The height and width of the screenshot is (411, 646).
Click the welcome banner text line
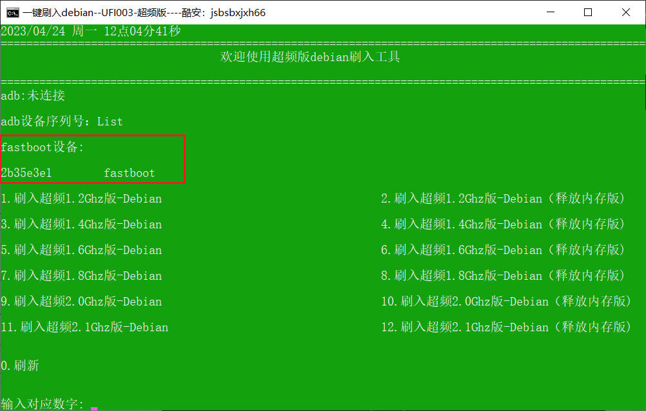(x=309, y=57)
